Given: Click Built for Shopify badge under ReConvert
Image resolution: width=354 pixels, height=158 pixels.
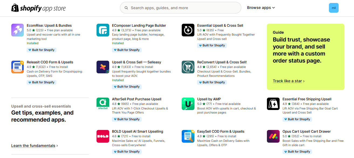Looking at the screenshot, I should [x=212, y=82].
